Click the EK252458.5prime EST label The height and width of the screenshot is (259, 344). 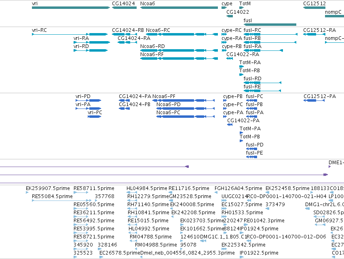coord(287,188)
